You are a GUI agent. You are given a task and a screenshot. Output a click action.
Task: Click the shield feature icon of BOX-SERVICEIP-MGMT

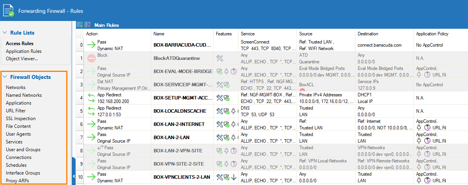click(226, 85)
